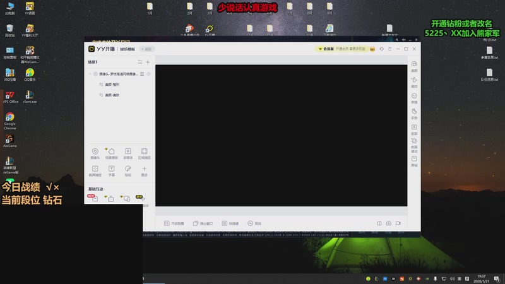This screenshot has height=284, width=505.
Task: Add a camera source (摄像头)
Action: click(x=95, y=151)
